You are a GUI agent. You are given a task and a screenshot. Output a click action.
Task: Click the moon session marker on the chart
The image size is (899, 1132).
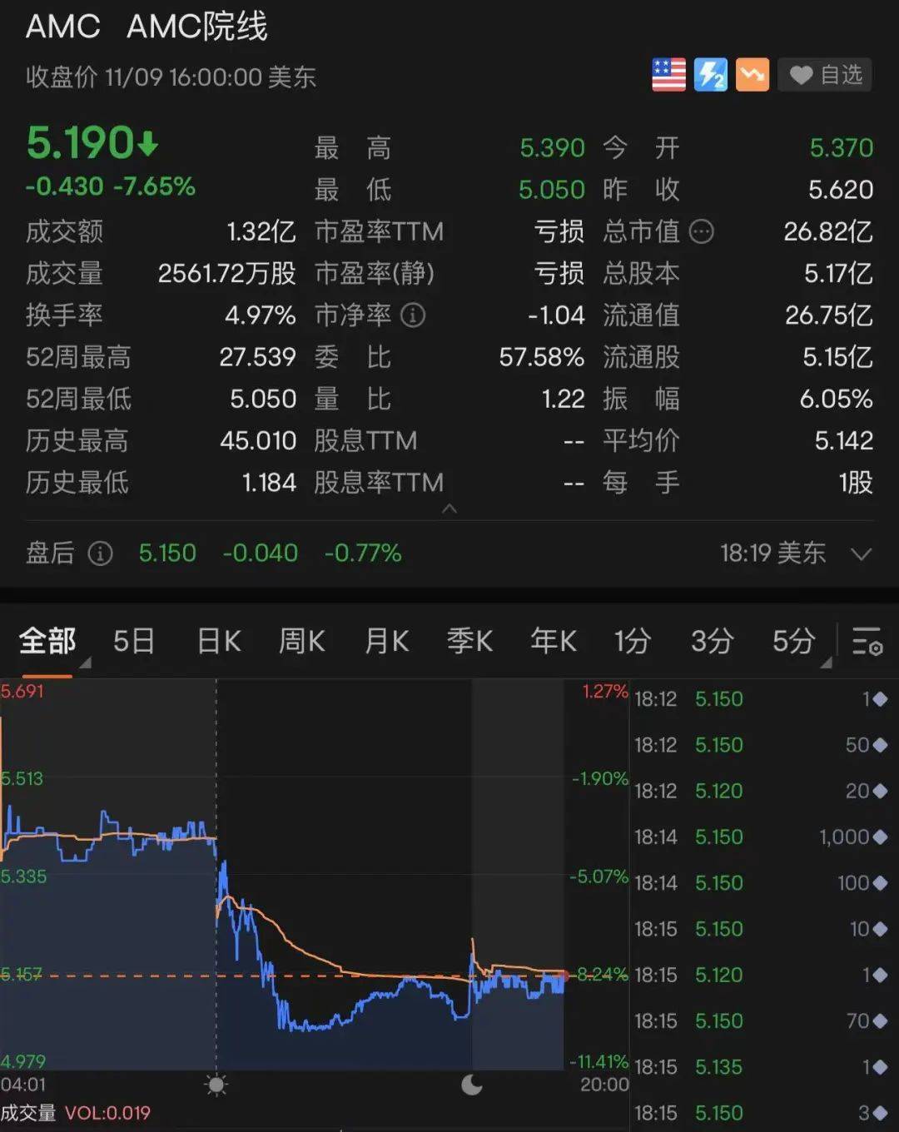coord(472,1085)
